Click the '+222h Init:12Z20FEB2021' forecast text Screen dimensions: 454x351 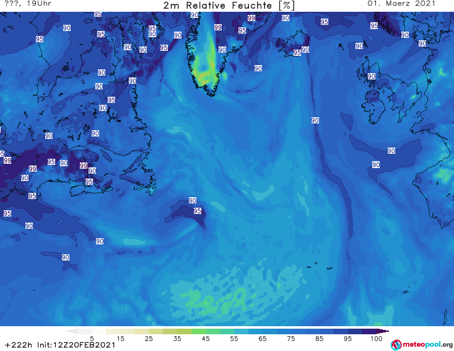(x=60, y=345)
